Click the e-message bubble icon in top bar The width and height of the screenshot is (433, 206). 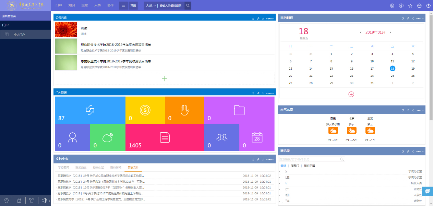pos(401,5)
